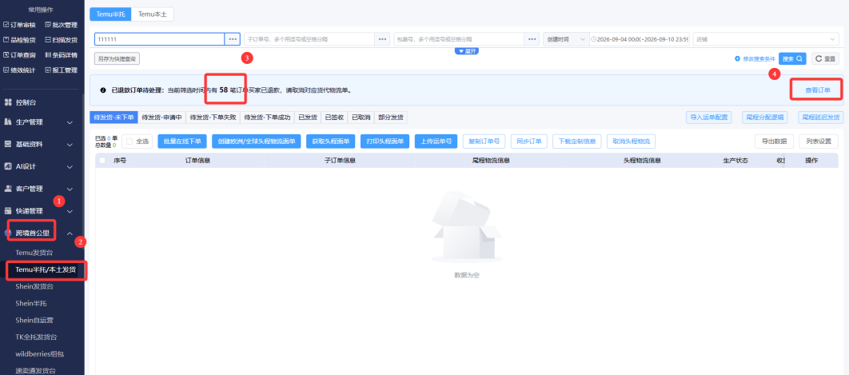The width and height of the screenshot is (849, 375).
Task: Open 报工管理 shortcut icon
Action: click(48, 70)
